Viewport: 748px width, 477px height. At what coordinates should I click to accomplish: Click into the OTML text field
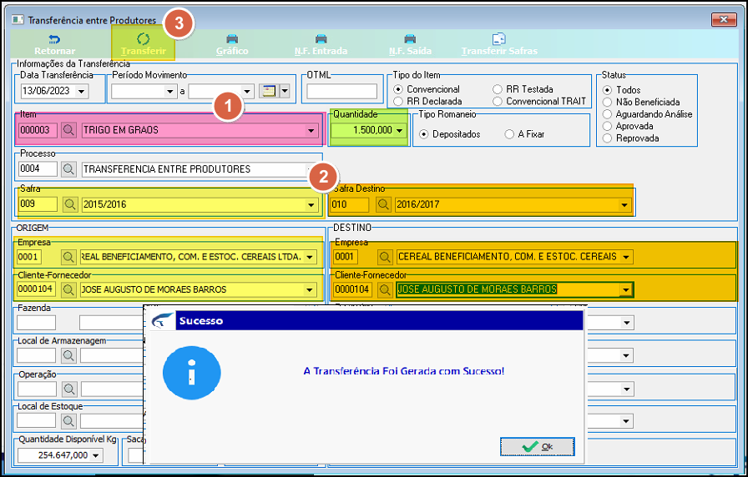[341, 91]
